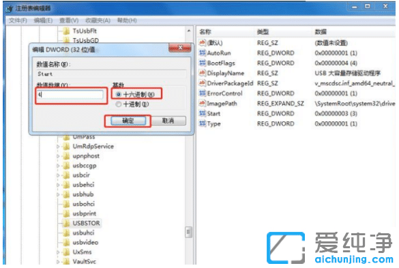Click the (默认) string value icon

(x=203, y=43)
